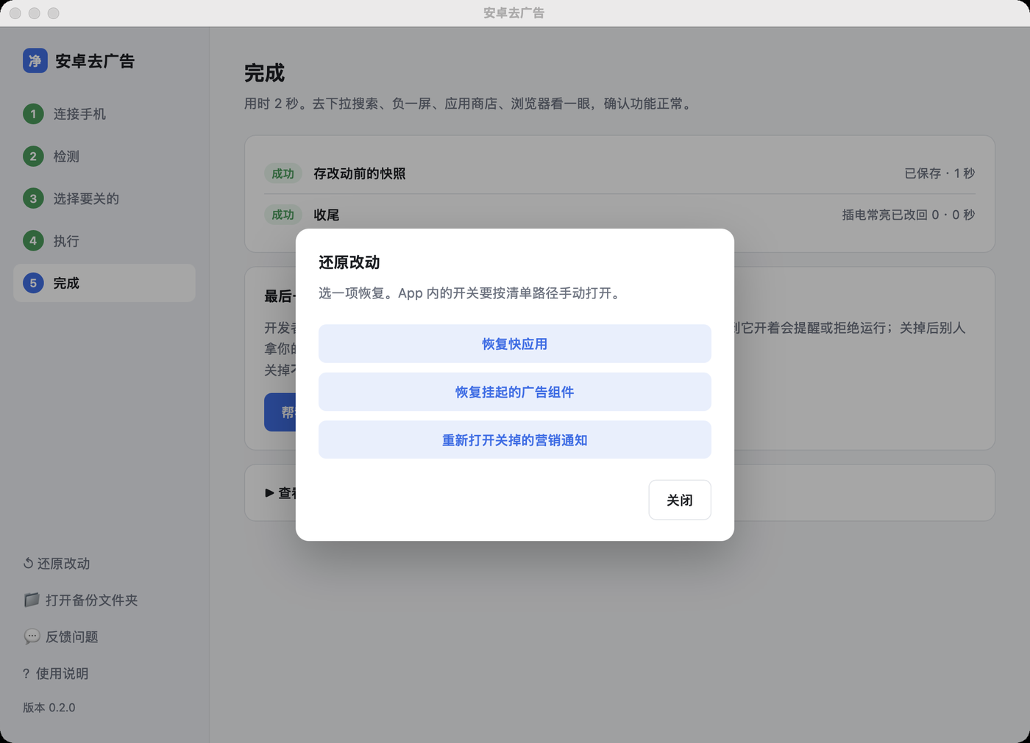Screen dimensions: 1030x743
Task: Click the 成功 badge for 存改动前的快照
Action: 283,173
